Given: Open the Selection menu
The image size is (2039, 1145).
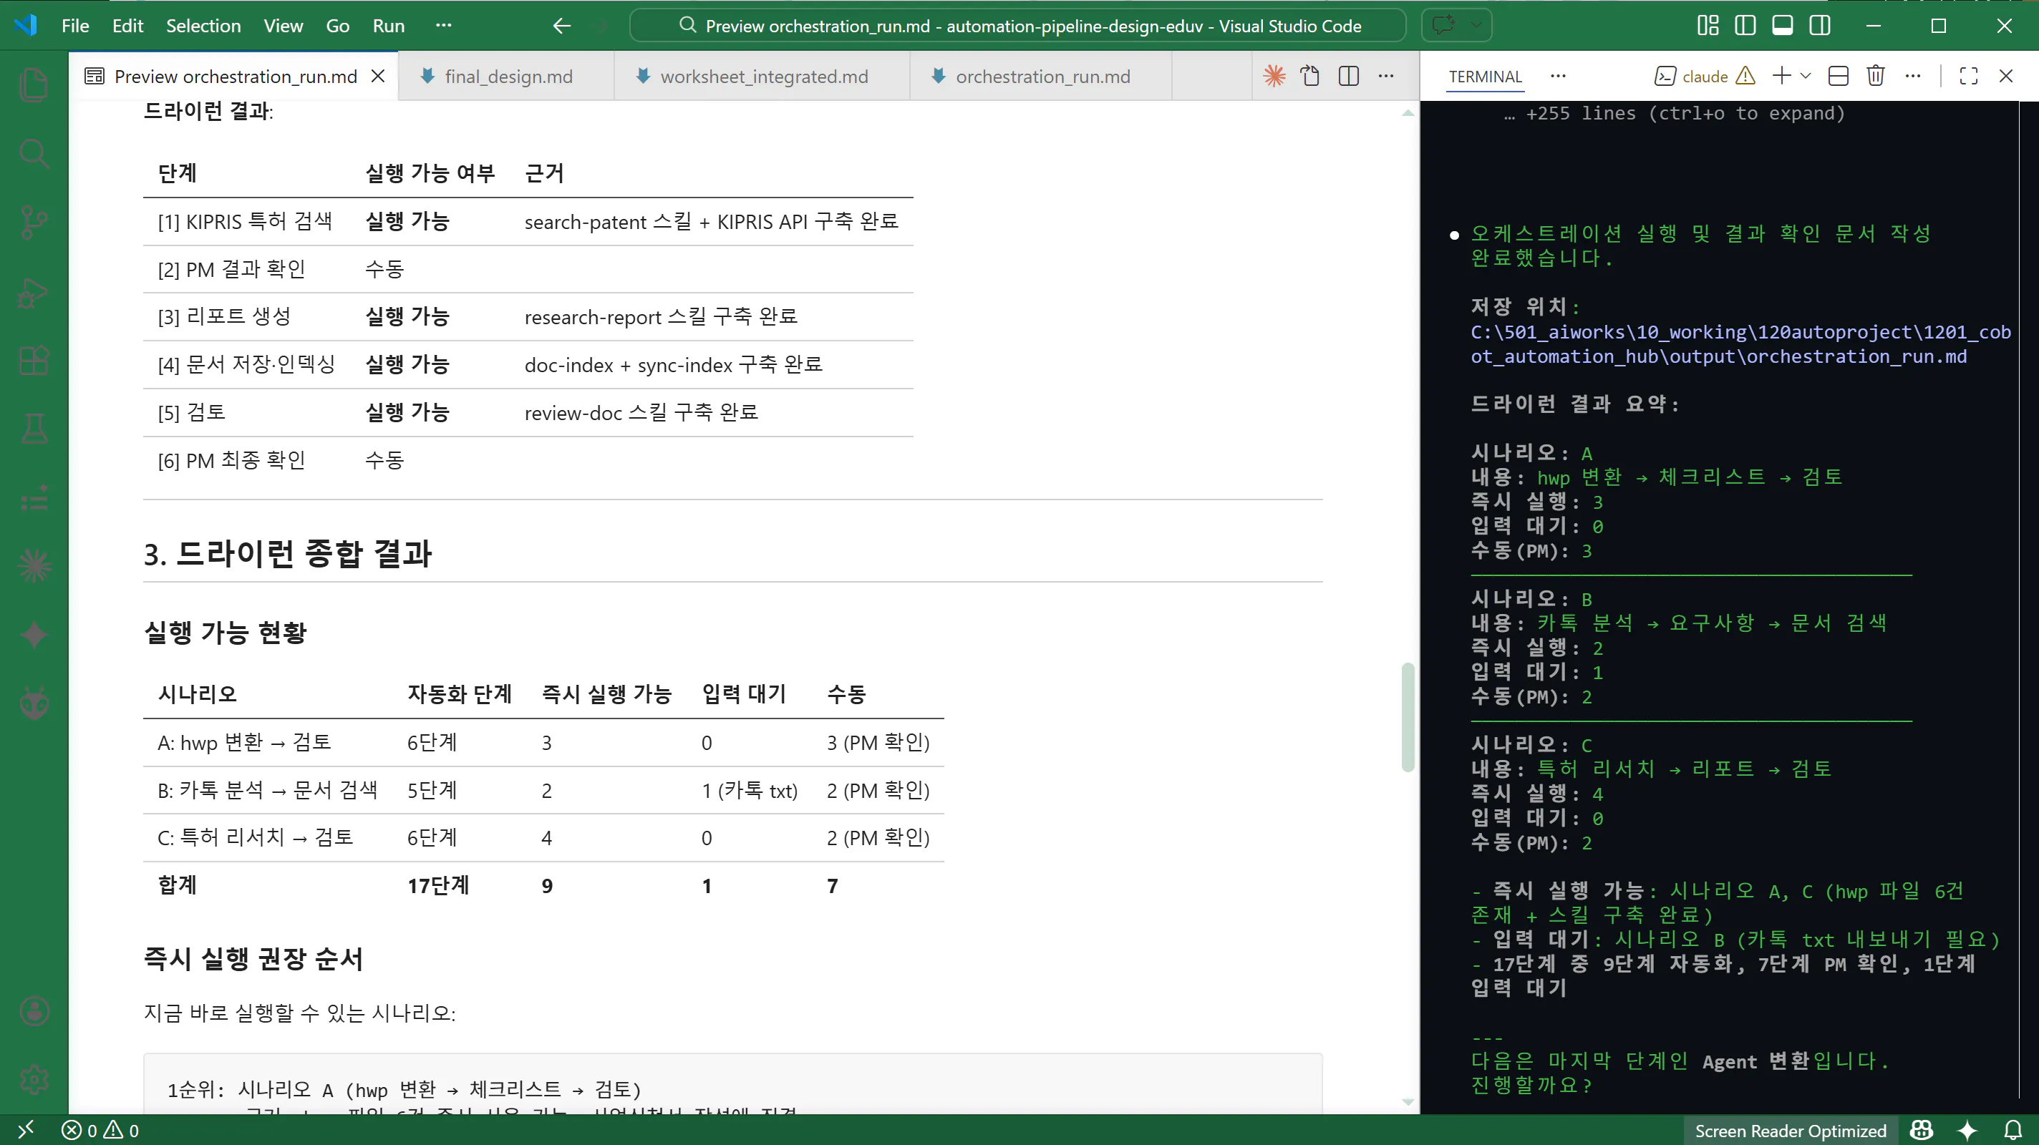Looking at the screenshot, I should pos(203,25).
